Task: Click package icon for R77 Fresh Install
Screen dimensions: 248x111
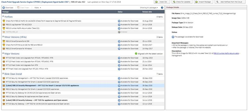Action: [x=4, y=69]
